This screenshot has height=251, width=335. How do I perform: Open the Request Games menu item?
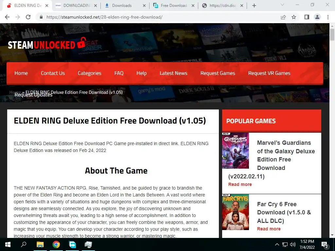218,73
